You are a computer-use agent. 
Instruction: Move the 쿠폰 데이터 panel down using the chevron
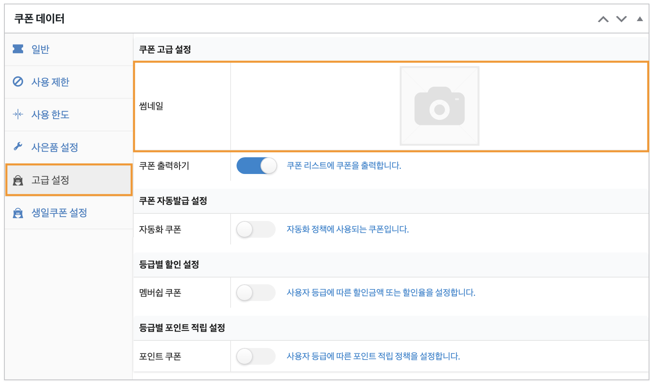click(621, 19)
